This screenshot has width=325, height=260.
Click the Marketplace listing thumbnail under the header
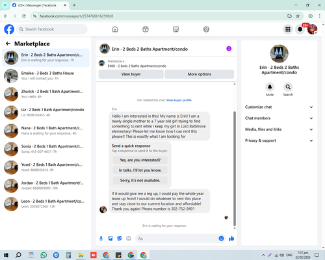pyautogui.click(x=101, y=63)
